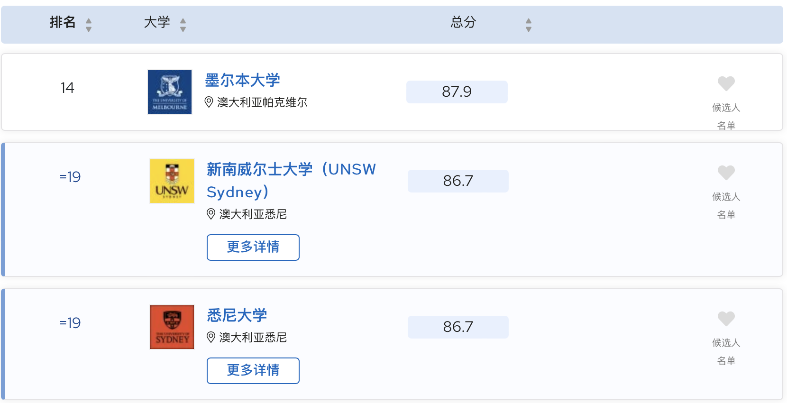Sort the table by 排名 column arrows
The height and width of the screenshot is (403, 787).
tap(89, 25)
